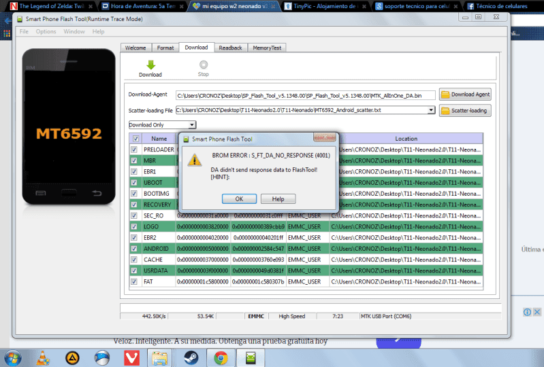The width and height of the screenshot is (544, 367).
Task: Close the ad via X icon in browser
Action: (537, 312)
